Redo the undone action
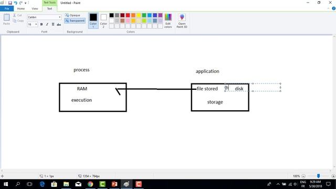This screenshot has height=189, width=336. pos(21,3)
